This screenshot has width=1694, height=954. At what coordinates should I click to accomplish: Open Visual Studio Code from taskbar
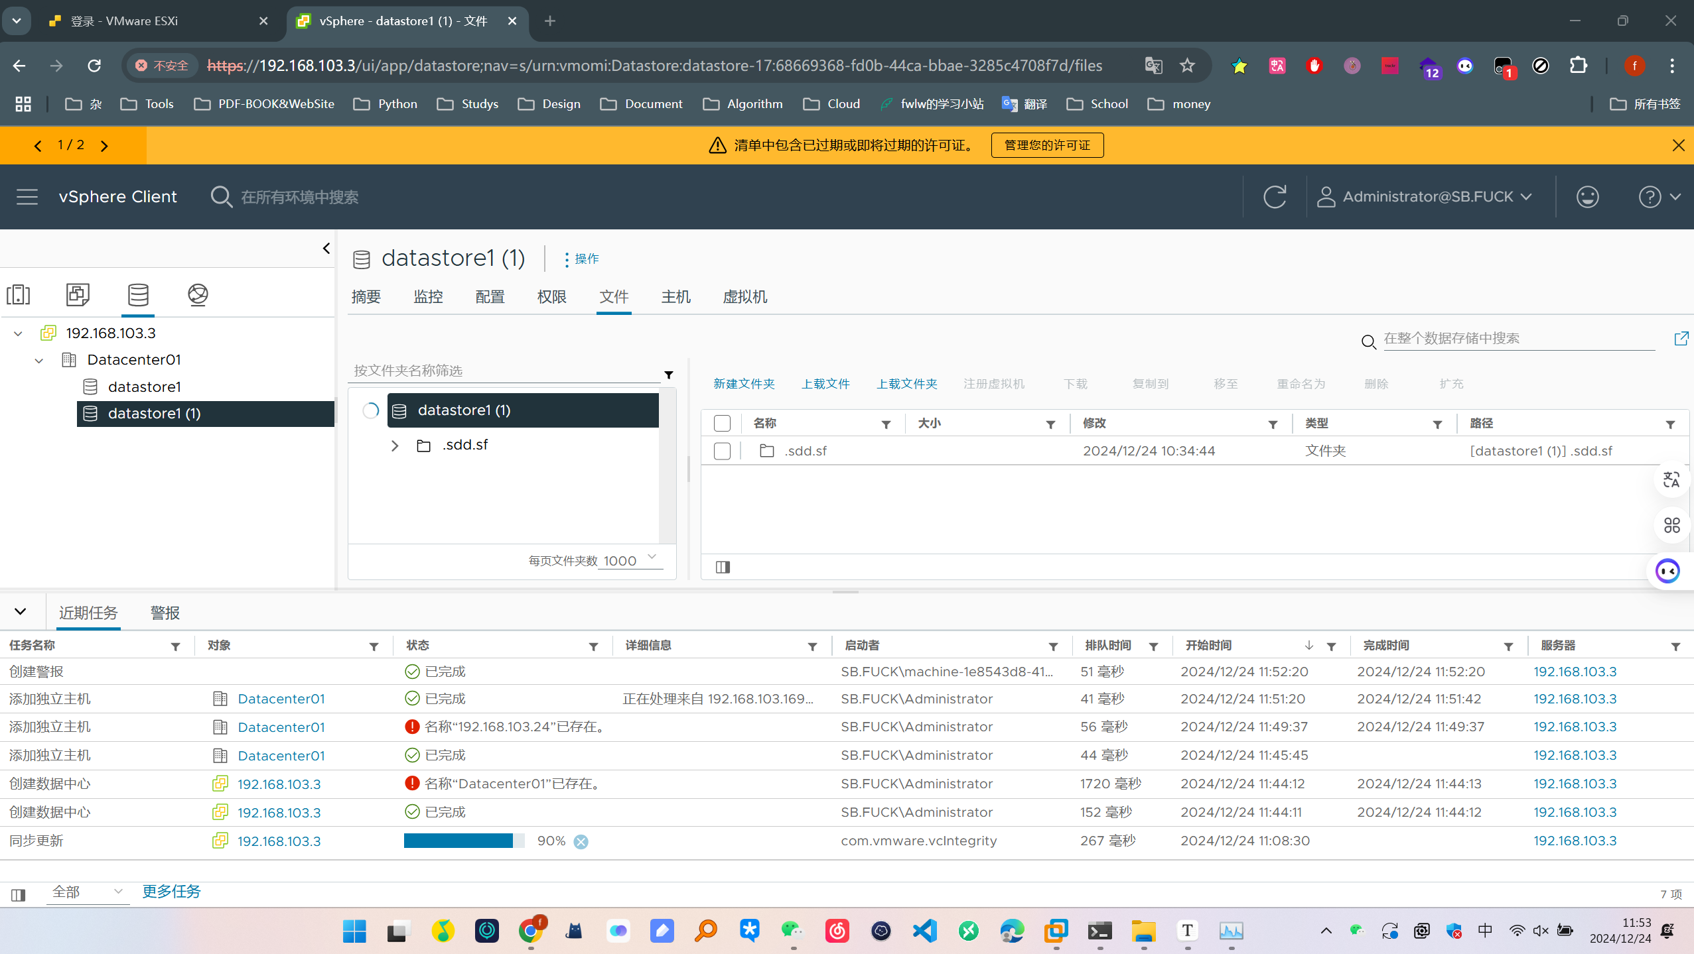924,931
